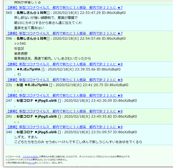Click the tripcode ◆R.iEu7lpWA on post 209
The width and height of the screenshot is (173, 168).
click(x=28, y=69)
